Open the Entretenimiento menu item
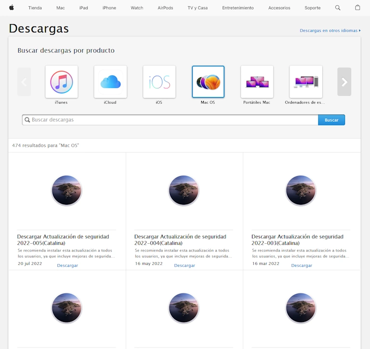The width and height of the screenshot is (370, 349). tap(238, 8)
